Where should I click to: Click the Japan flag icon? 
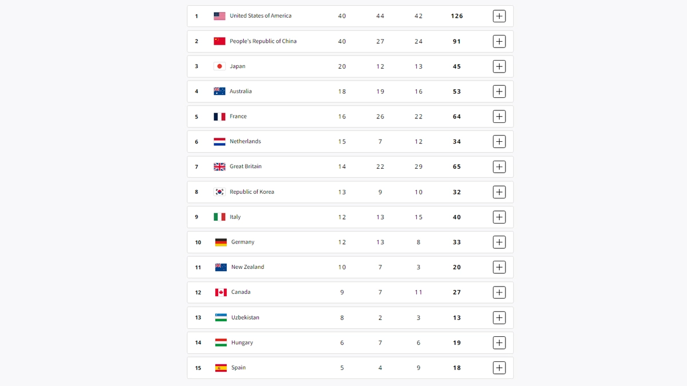(219, 66)
